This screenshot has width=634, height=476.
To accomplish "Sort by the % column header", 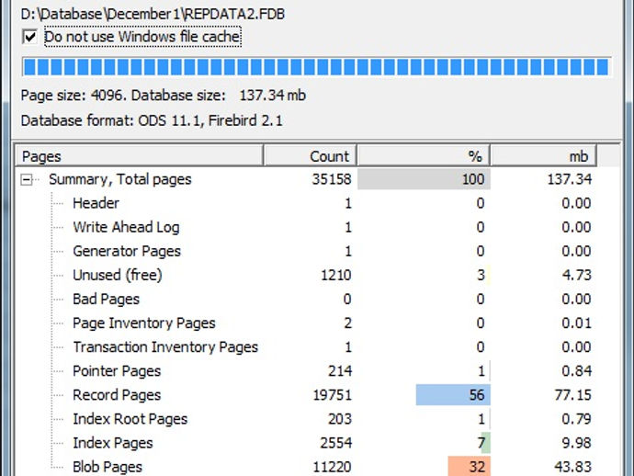I will (x=424, y=156).
